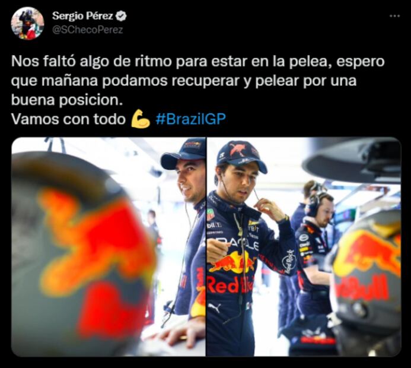Click the 'Vamos con todo' text line

(x=68, y=119)
